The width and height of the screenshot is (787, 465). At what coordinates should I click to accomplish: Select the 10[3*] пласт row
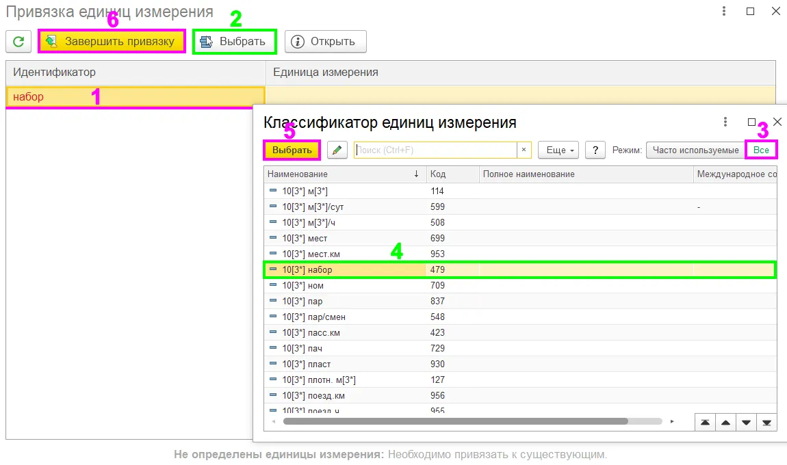pos(521,364)
